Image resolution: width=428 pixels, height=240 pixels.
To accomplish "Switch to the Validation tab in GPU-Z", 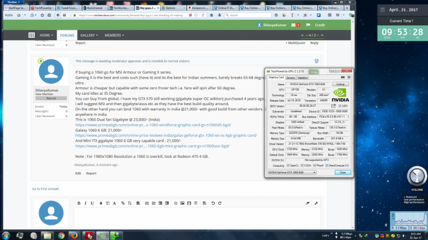I will [302, 77].
